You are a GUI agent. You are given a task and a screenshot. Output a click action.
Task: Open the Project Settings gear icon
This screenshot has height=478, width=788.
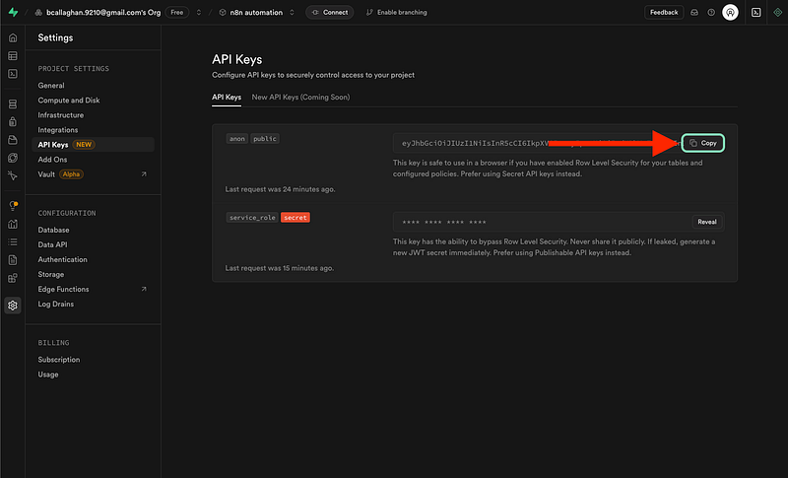tap(12, 306)
